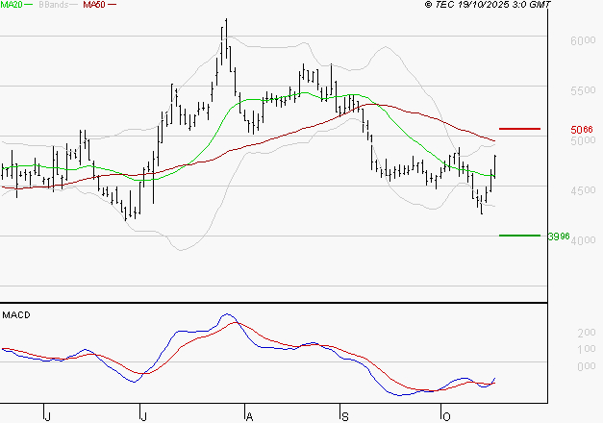The image size is (603, 423).
Task: Click the dark red MA50 legend line swatch
Action: (113, 5)
